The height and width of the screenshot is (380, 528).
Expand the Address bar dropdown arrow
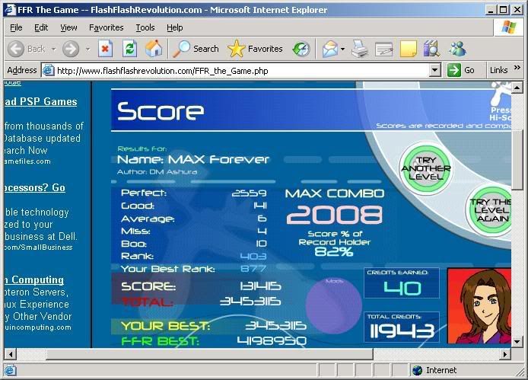[435, 70]
